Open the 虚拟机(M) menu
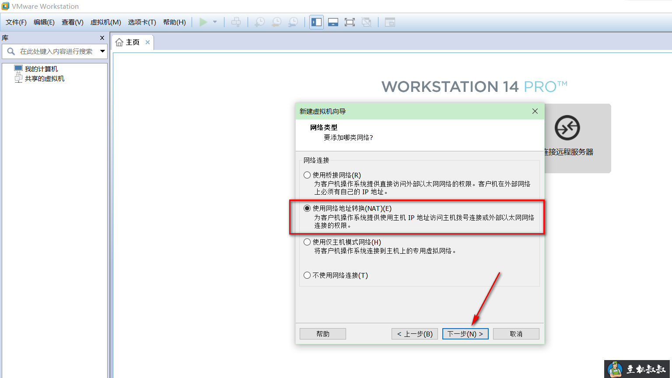 pyautogui.click(x=106, y=22)
